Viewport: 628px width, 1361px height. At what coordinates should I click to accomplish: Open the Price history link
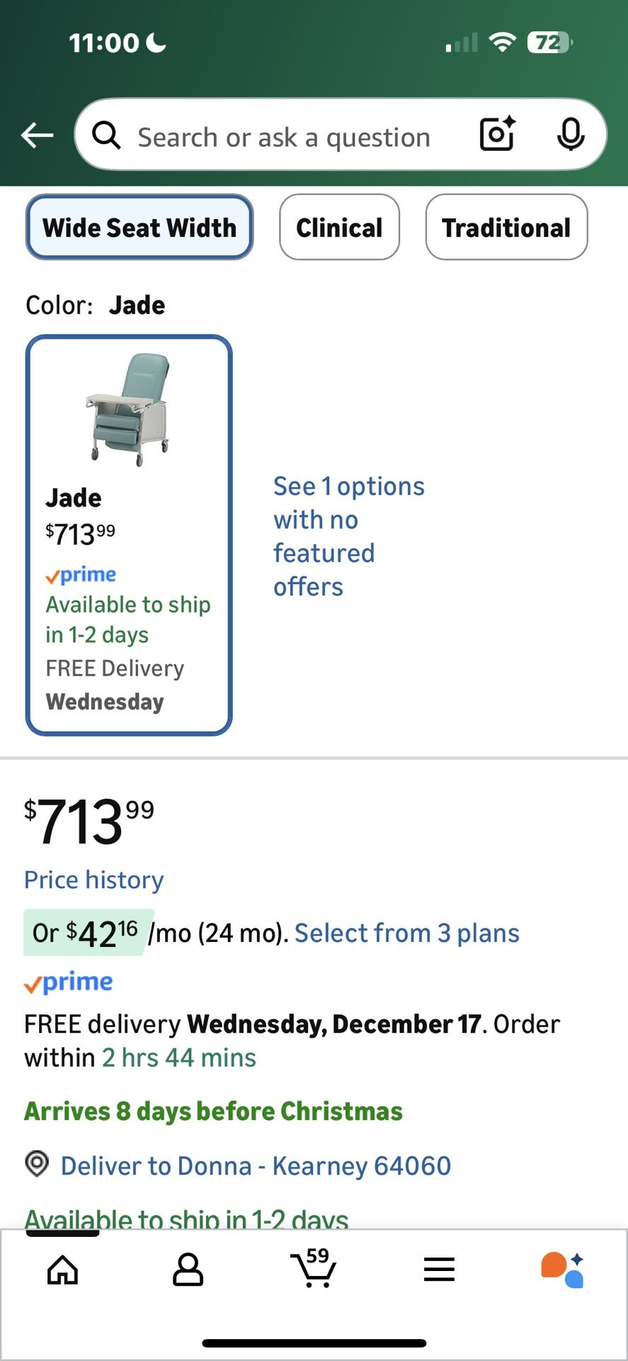pyautogui.click(x=94, y=880)
